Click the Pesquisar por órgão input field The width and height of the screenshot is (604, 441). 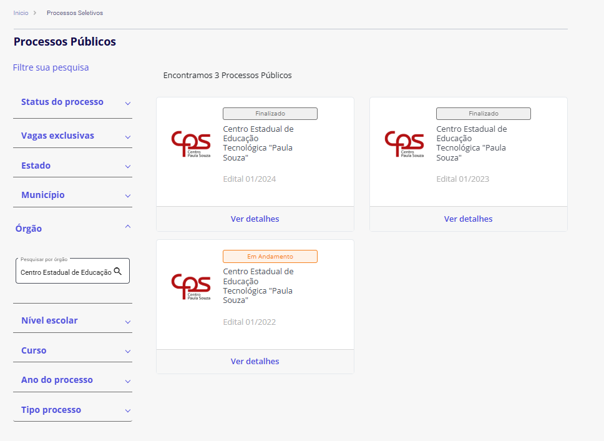pyautogui.click(x=66, y=272)
